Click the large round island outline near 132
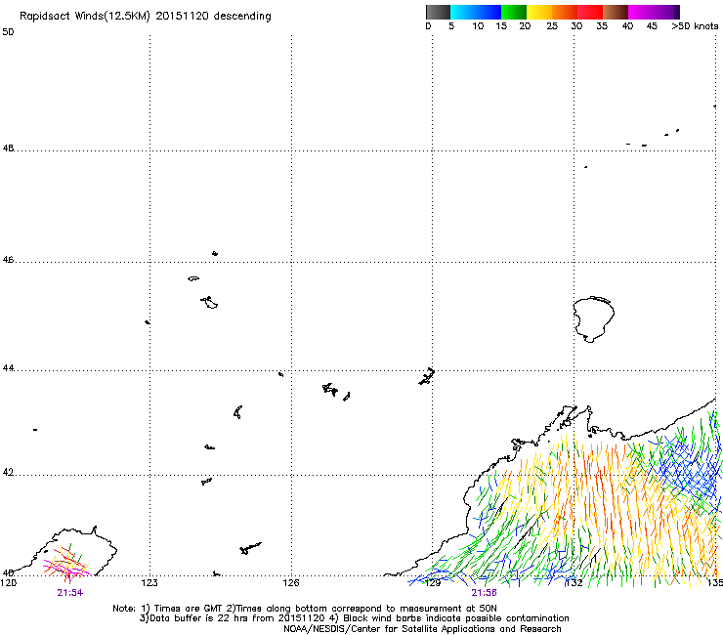723x635 pixels. tap(593, 318)
